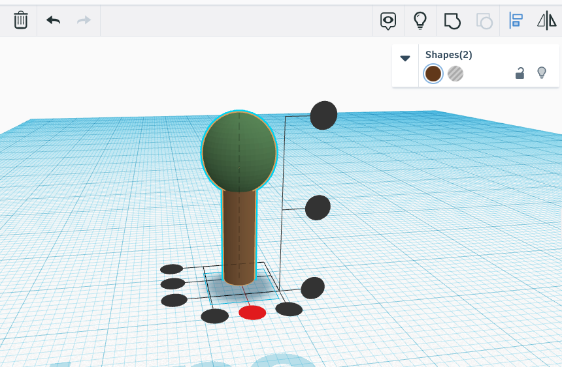Click the Shapes(2) panel title
This screenshot has height=367, width=562.
point(448,55)
